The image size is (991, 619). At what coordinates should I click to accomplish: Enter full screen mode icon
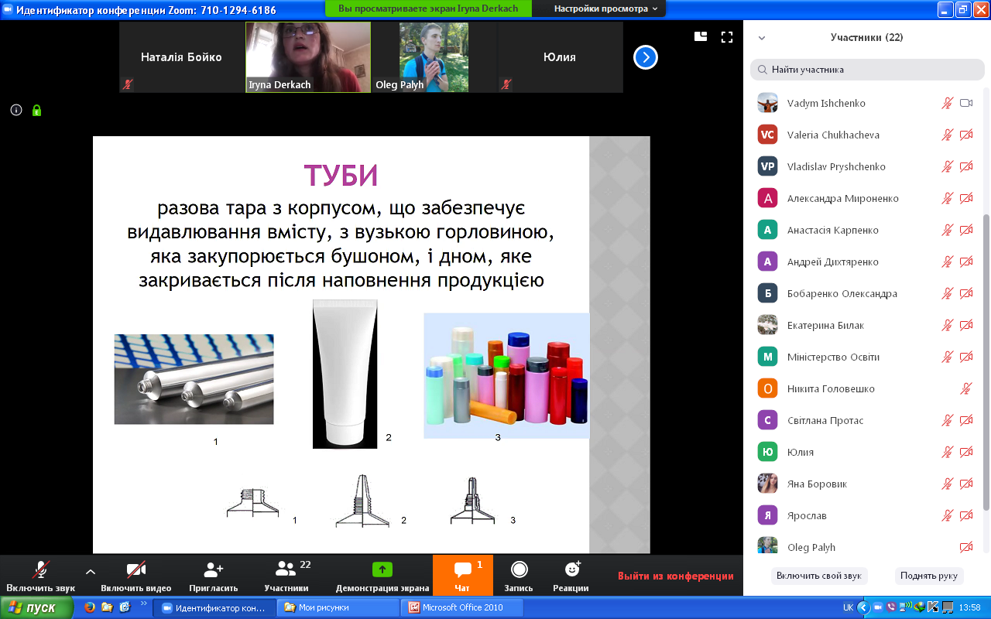726,36
